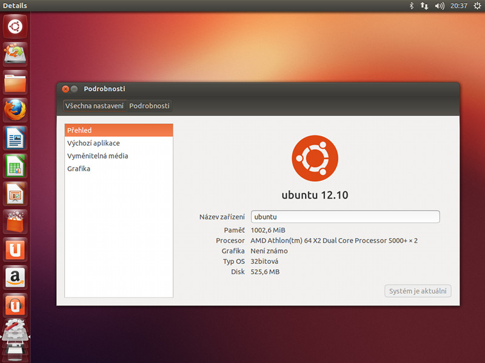Open the session power cog menu
Image resolution: width=485 pixels, height=363 pixels.
(x=477, y=5)
